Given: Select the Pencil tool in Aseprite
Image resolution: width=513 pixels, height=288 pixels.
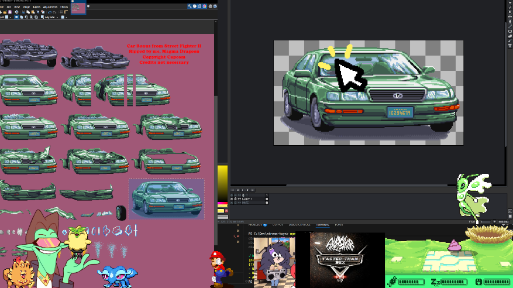Looking at the screenshot, I should (510, 7).
